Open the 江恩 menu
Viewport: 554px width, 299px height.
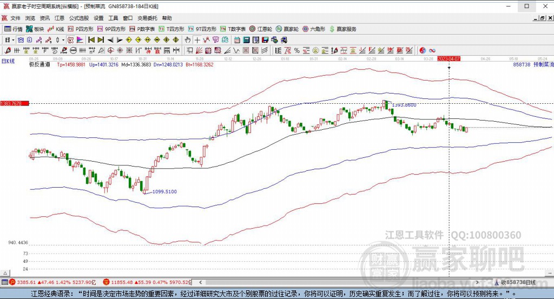coord(60,18)
